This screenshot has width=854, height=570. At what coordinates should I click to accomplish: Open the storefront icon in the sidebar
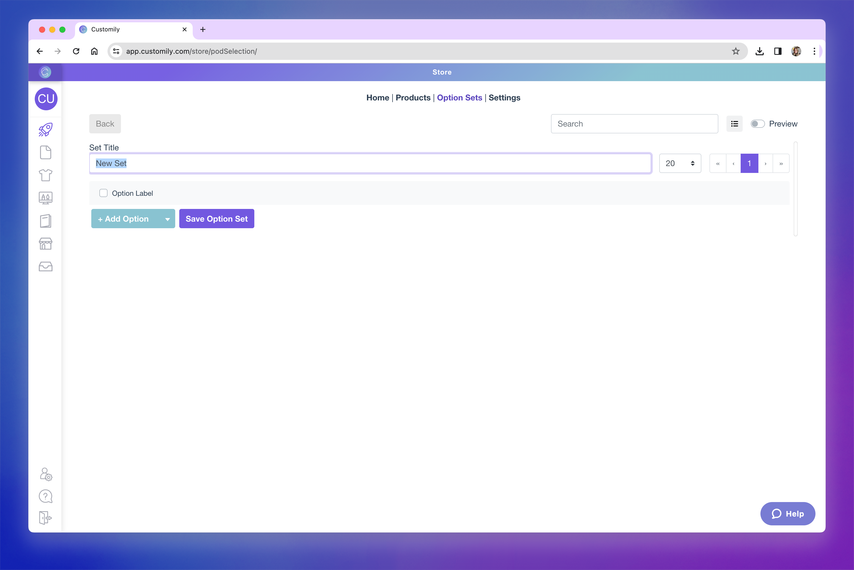coord(45,244)
